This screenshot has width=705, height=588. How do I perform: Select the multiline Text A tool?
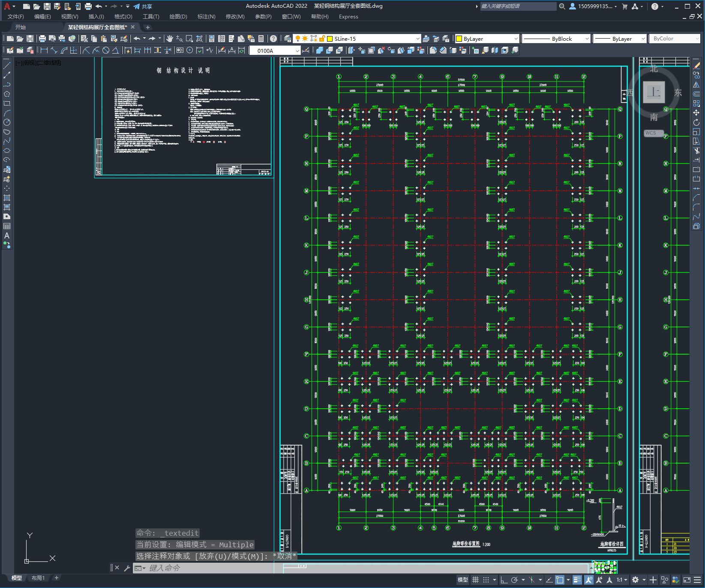click(x=7, y=235)
